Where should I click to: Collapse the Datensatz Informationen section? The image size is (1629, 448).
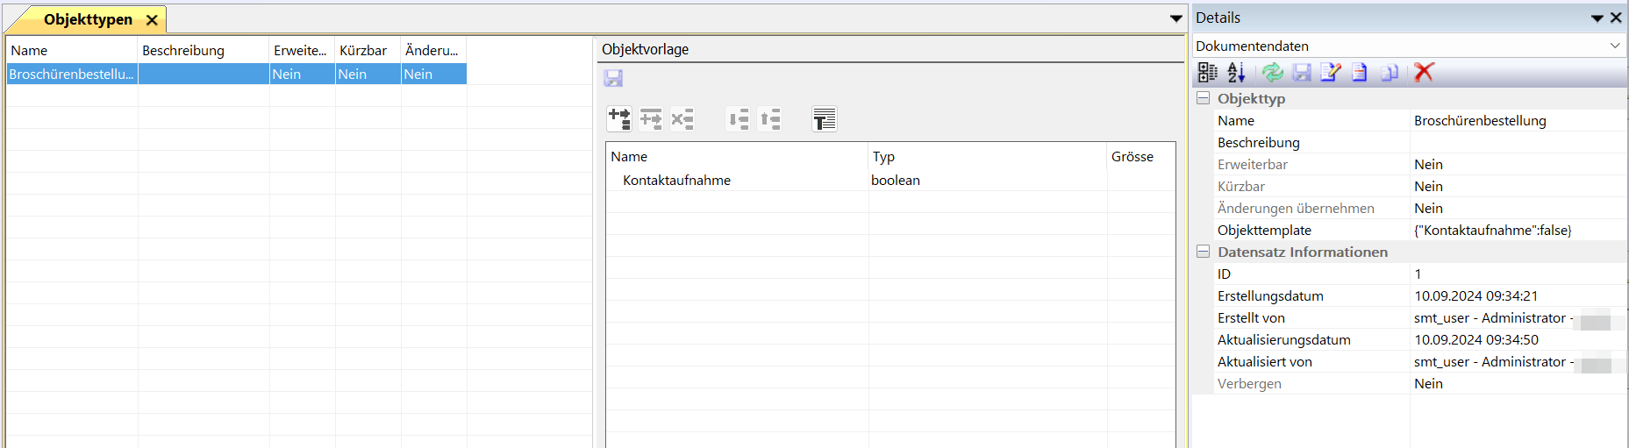[1204, 252]
